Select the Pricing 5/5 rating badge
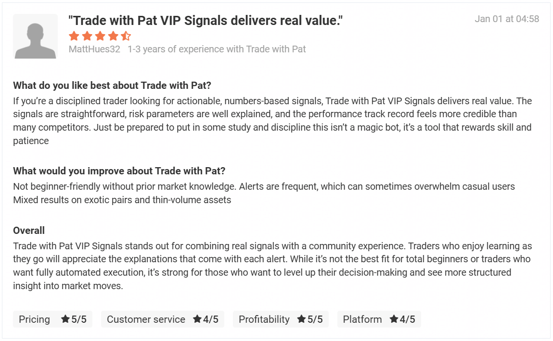 52,319
